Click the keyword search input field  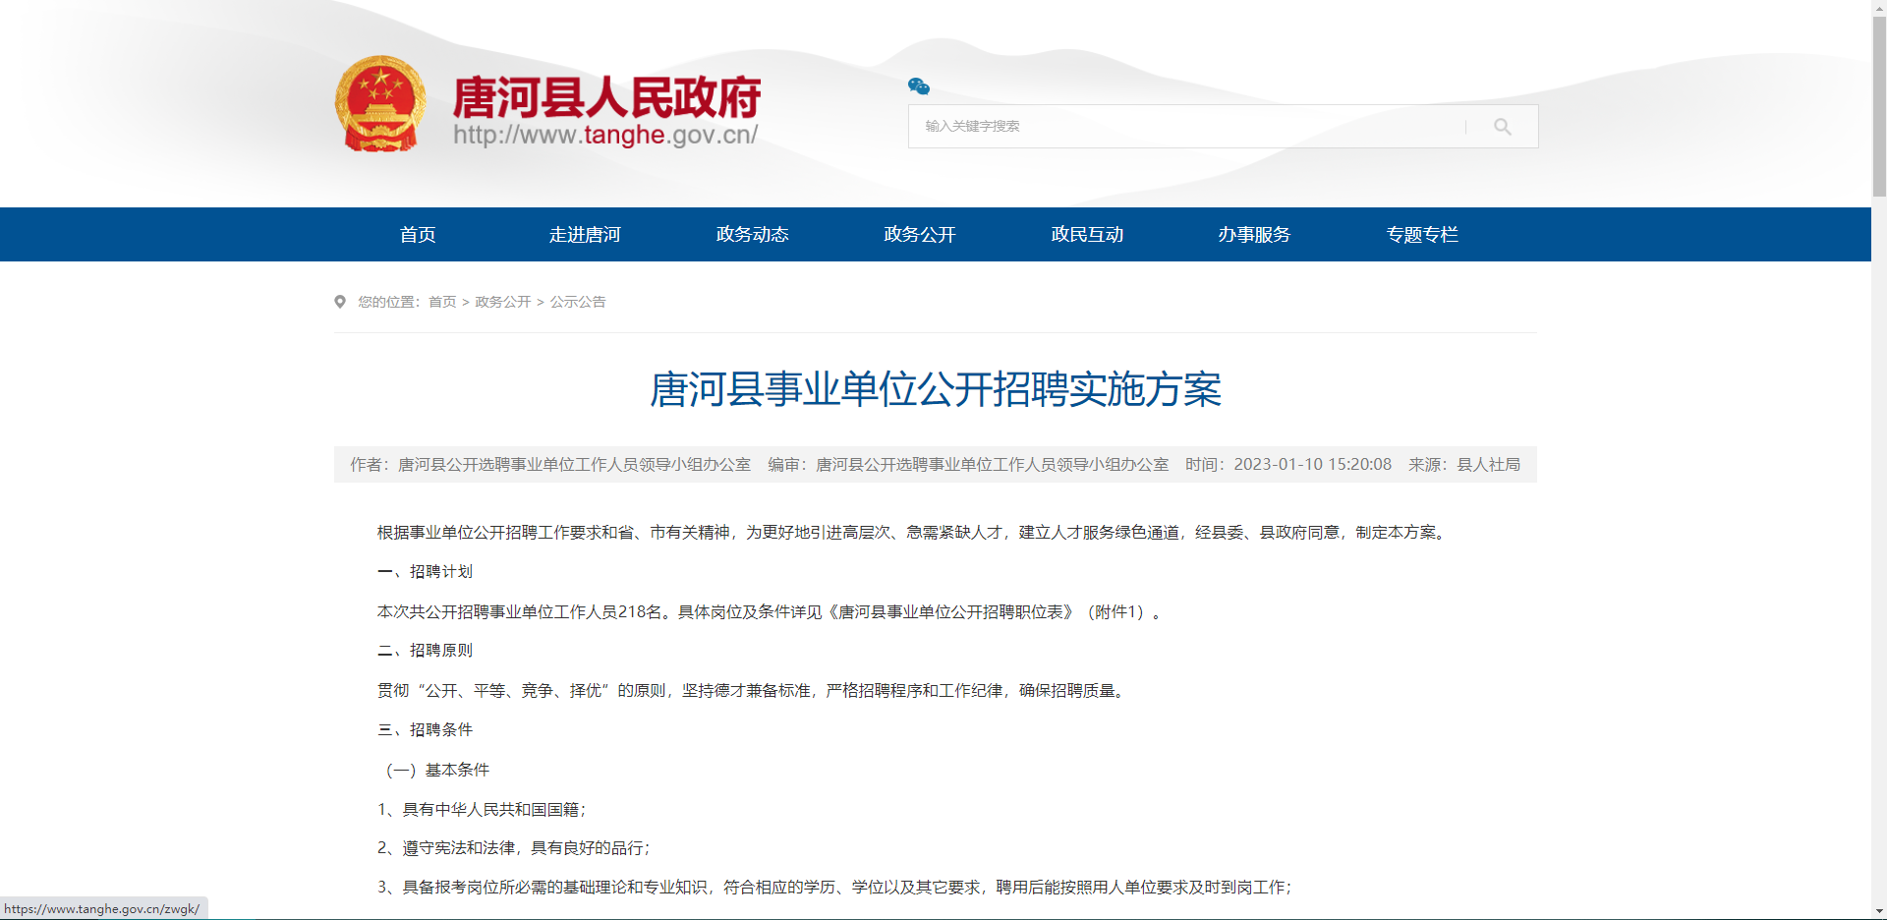[1186, 127]
